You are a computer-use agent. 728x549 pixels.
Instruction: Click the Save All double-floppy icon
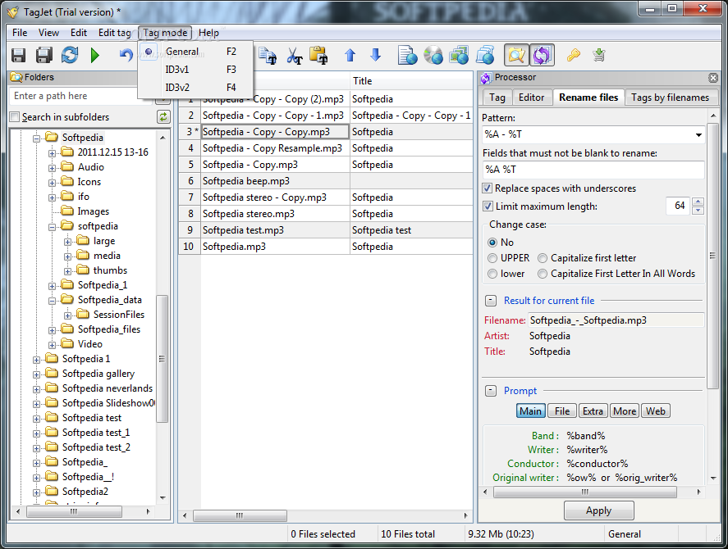coord(44,55)
